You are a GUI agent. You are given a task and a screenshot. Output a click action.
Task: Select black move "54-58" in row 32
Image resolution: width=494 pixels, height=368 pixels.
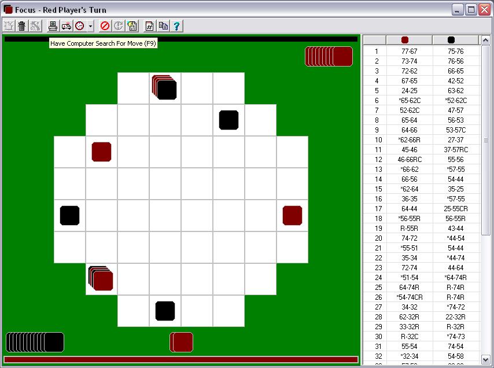pos(456,356)
